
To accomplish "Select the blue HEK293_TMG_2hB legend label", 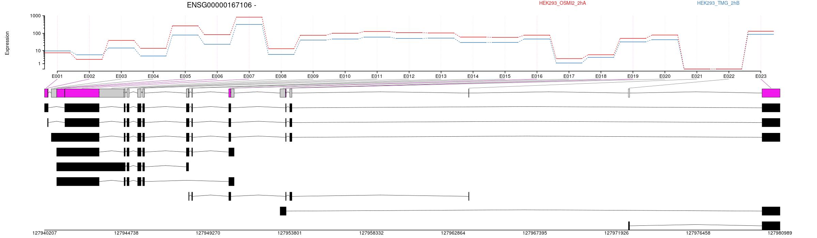I will (x=718, y=3).
